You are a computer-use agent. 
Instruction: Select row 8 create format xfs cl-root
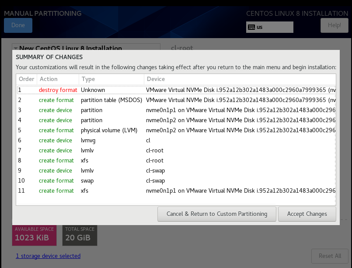click(176, 161)
